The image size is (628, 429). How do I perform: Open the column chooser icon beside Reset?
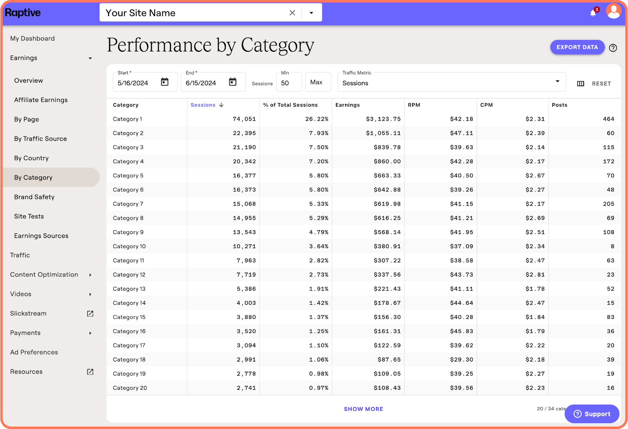coord(581,84)
